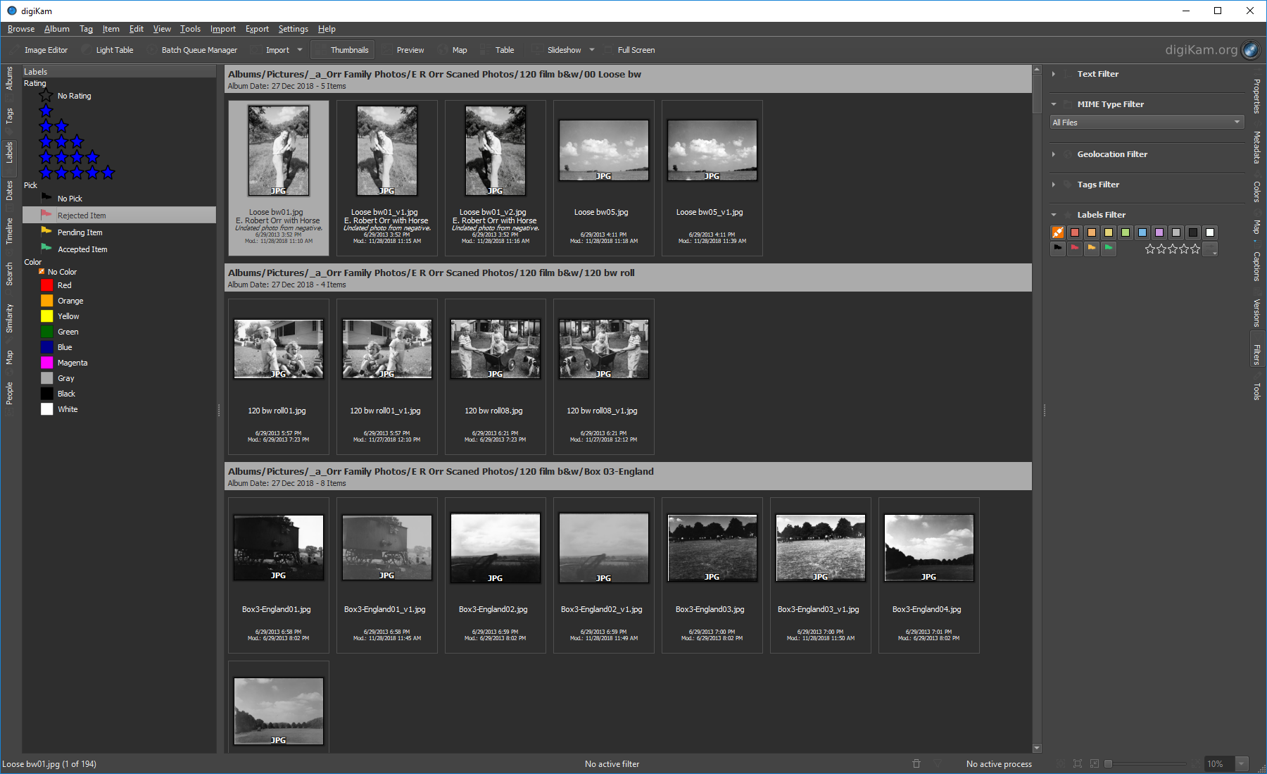
Task: Switch to the Albums sidebar tab
Action: [x=9, y=78]
